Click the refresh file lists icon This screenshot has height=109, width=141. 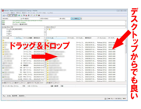pyautogui.click(x=19, y=16)
